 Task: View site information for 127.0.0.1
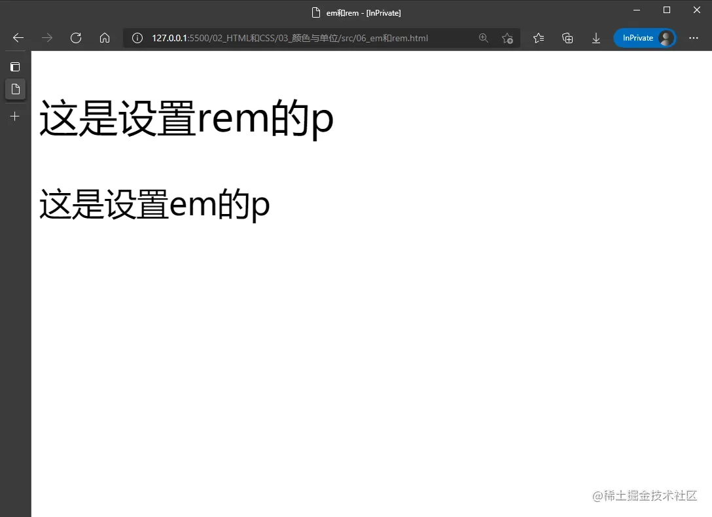coord(137,38)
